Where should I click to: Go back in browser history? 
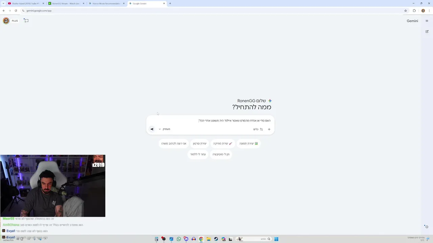pos(4,10)
